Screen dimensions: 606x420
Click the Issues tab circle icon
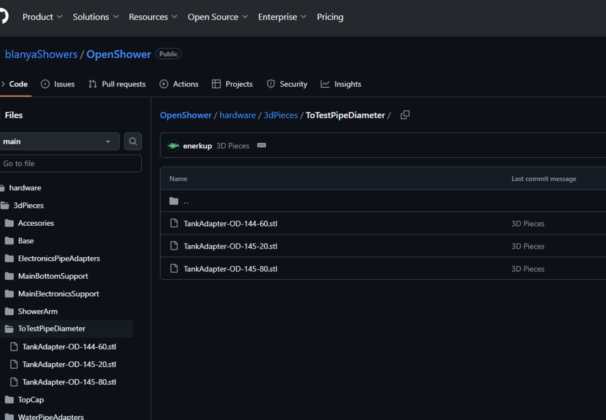(x=45, y=84)
